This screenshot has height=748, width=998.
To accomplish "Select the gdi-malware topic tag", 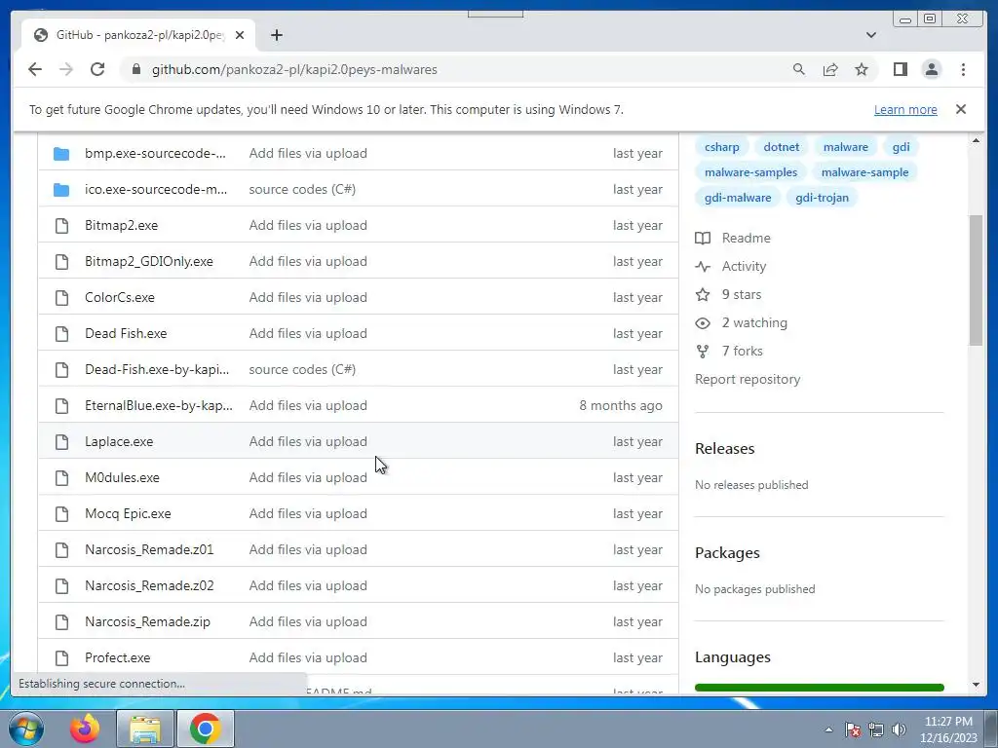I will point(738,198).
